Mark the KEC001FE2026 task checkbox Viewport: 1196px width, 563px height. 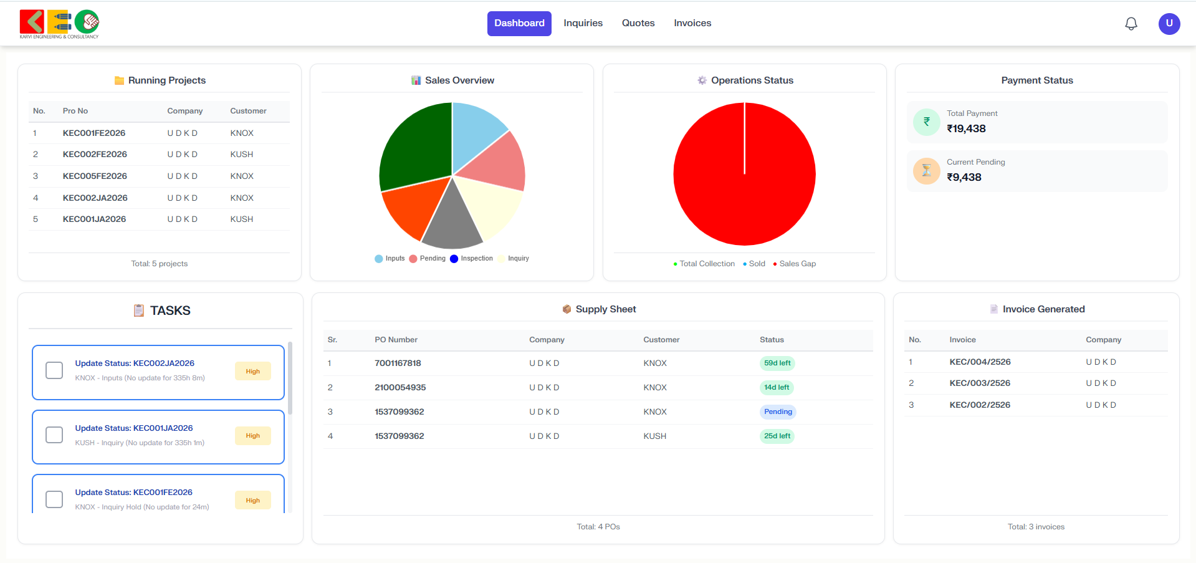point(54,499)
